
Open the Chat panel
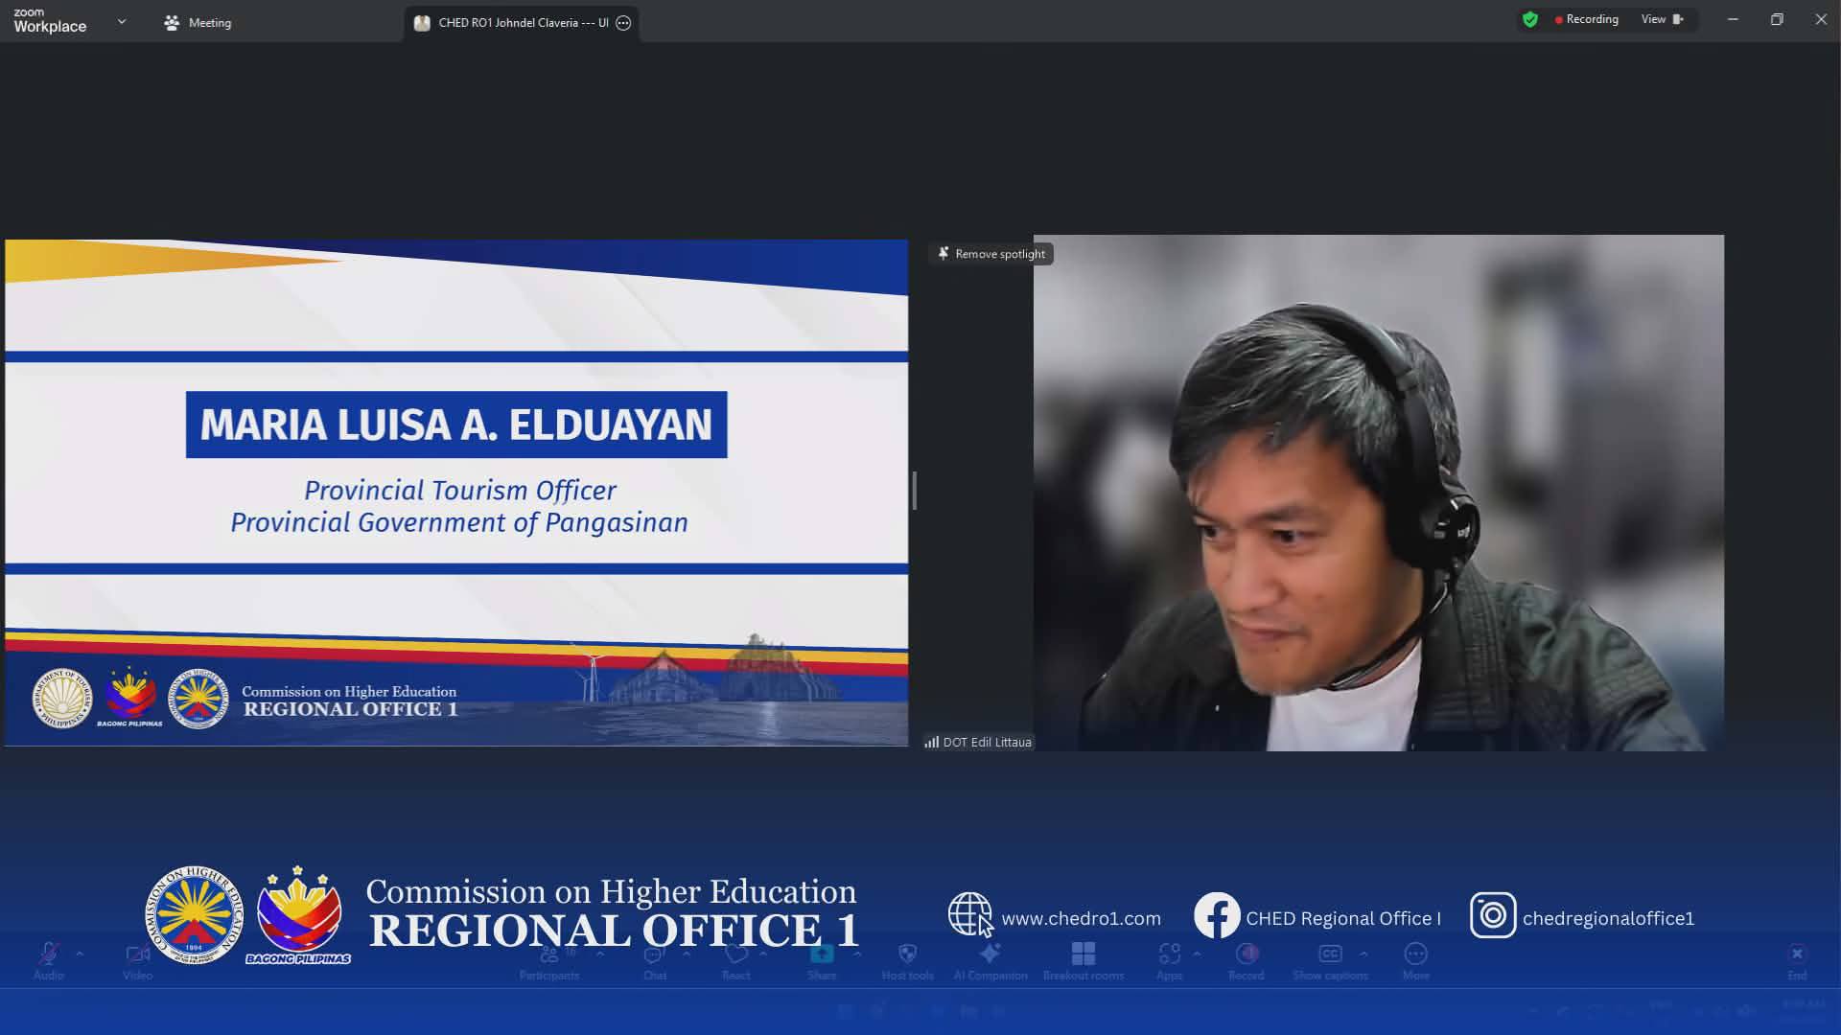pos(654,954)
